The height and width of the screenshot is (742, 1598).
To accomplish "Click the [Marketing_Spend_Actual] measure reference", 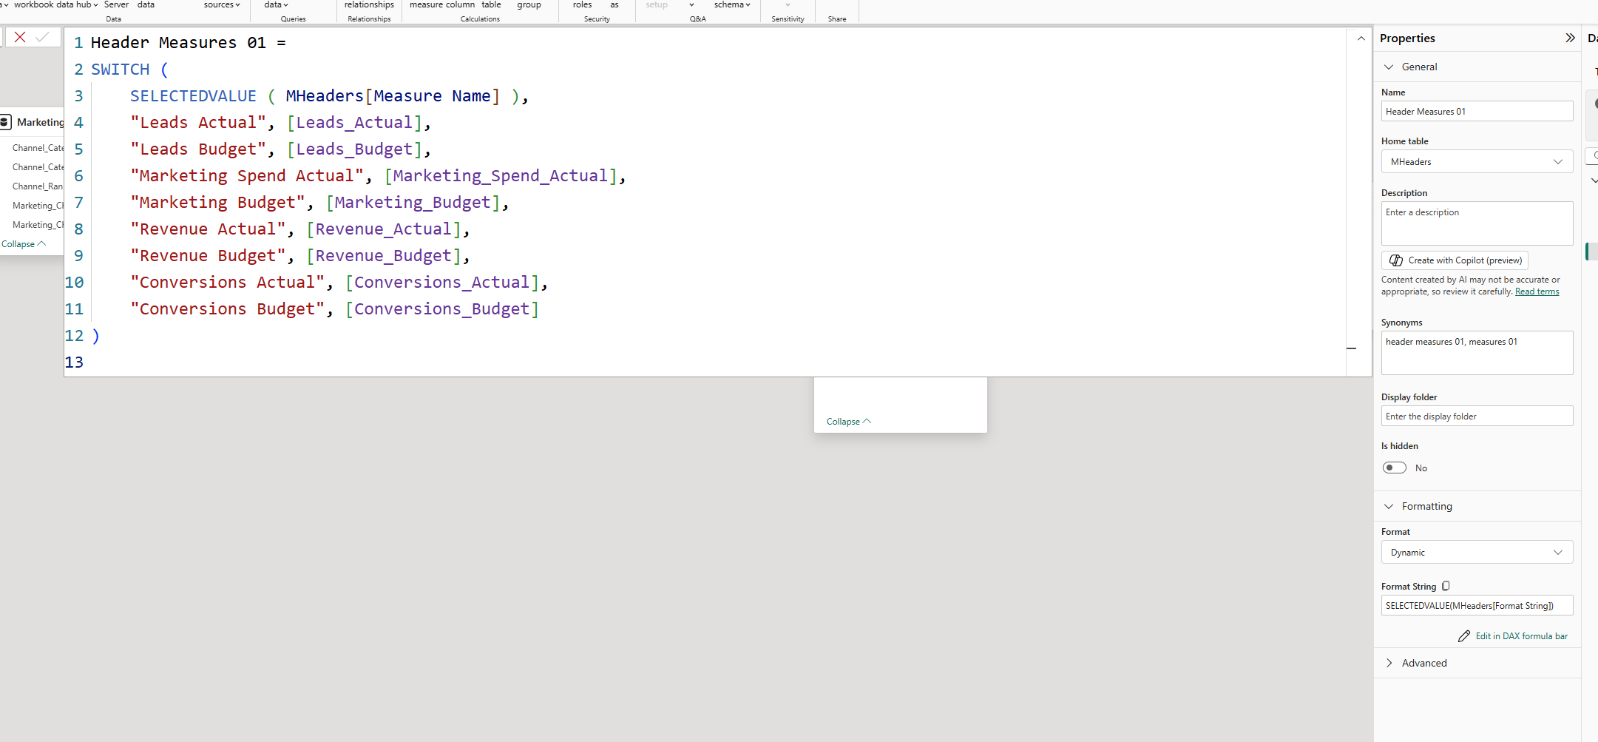I will [501, 176].
